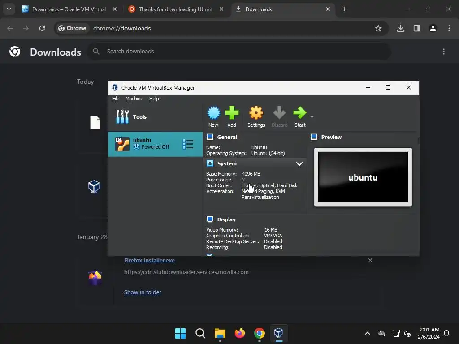The width and height of the screenshot is (459, 344).
Task: Open Firefox from the taskbar
Action: (x=240, y=333)
